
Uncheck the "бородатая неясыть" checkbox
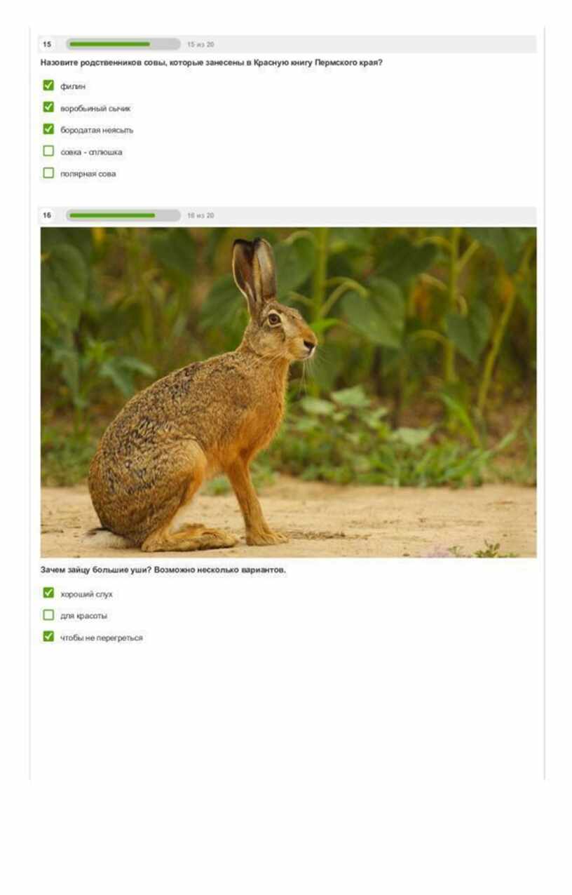click(48, 129)
